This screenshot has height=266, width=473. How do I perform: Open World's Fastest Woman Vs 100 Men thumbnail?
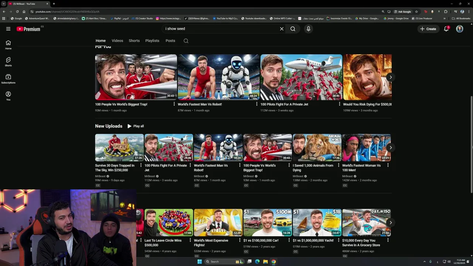pyautogui.click(x=367, y=148)
